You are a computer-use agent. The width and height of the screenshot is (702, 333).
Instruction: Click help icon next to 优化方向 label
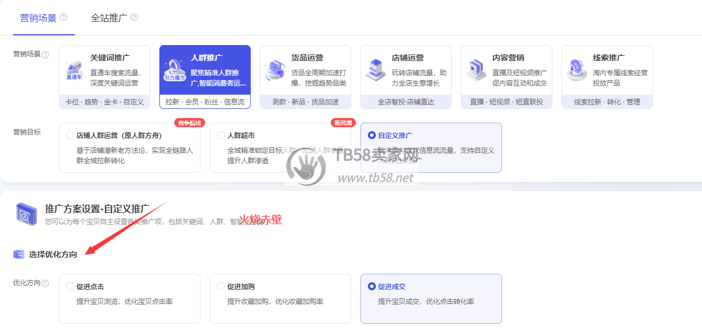45,283
